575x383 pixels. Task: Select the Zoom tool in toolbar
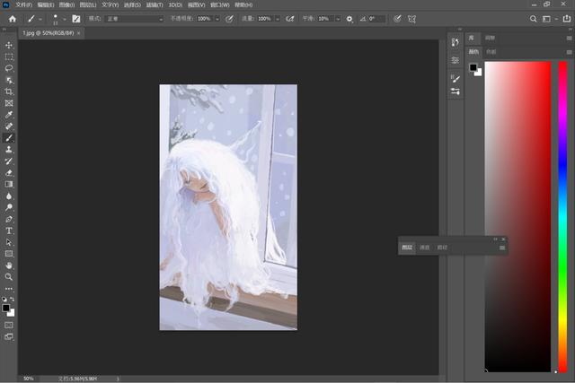click(x=9, y=277)
